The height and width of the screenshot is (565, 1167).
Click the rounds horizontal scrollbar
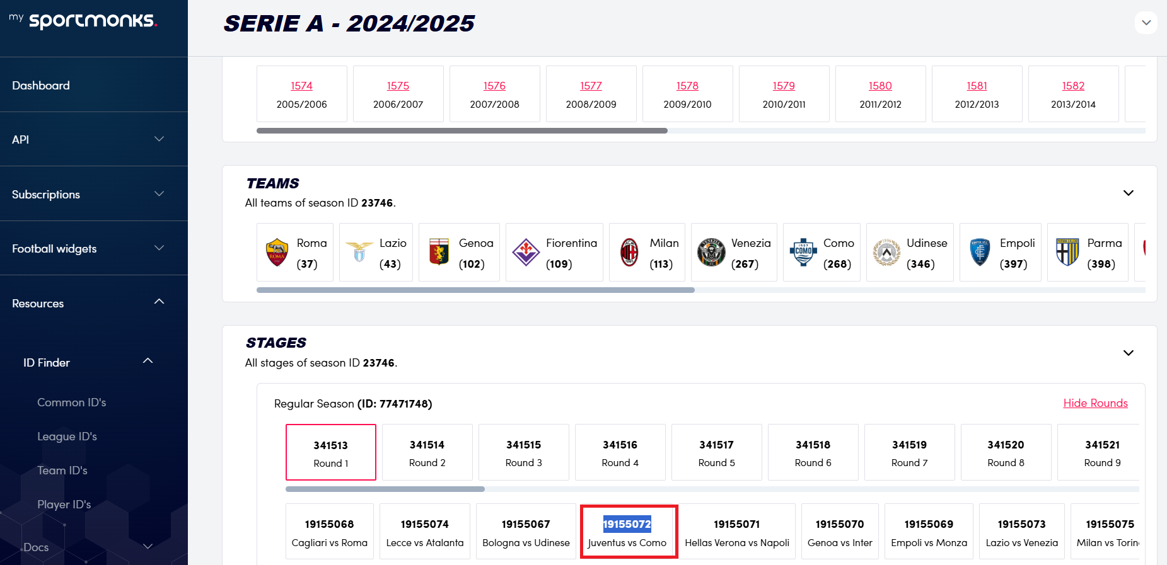(x=385, y=489)
